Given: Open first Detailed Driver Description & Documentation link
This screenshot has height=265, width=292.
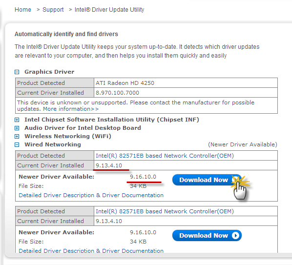Looking at the screenshot, I should click(91, 195).
